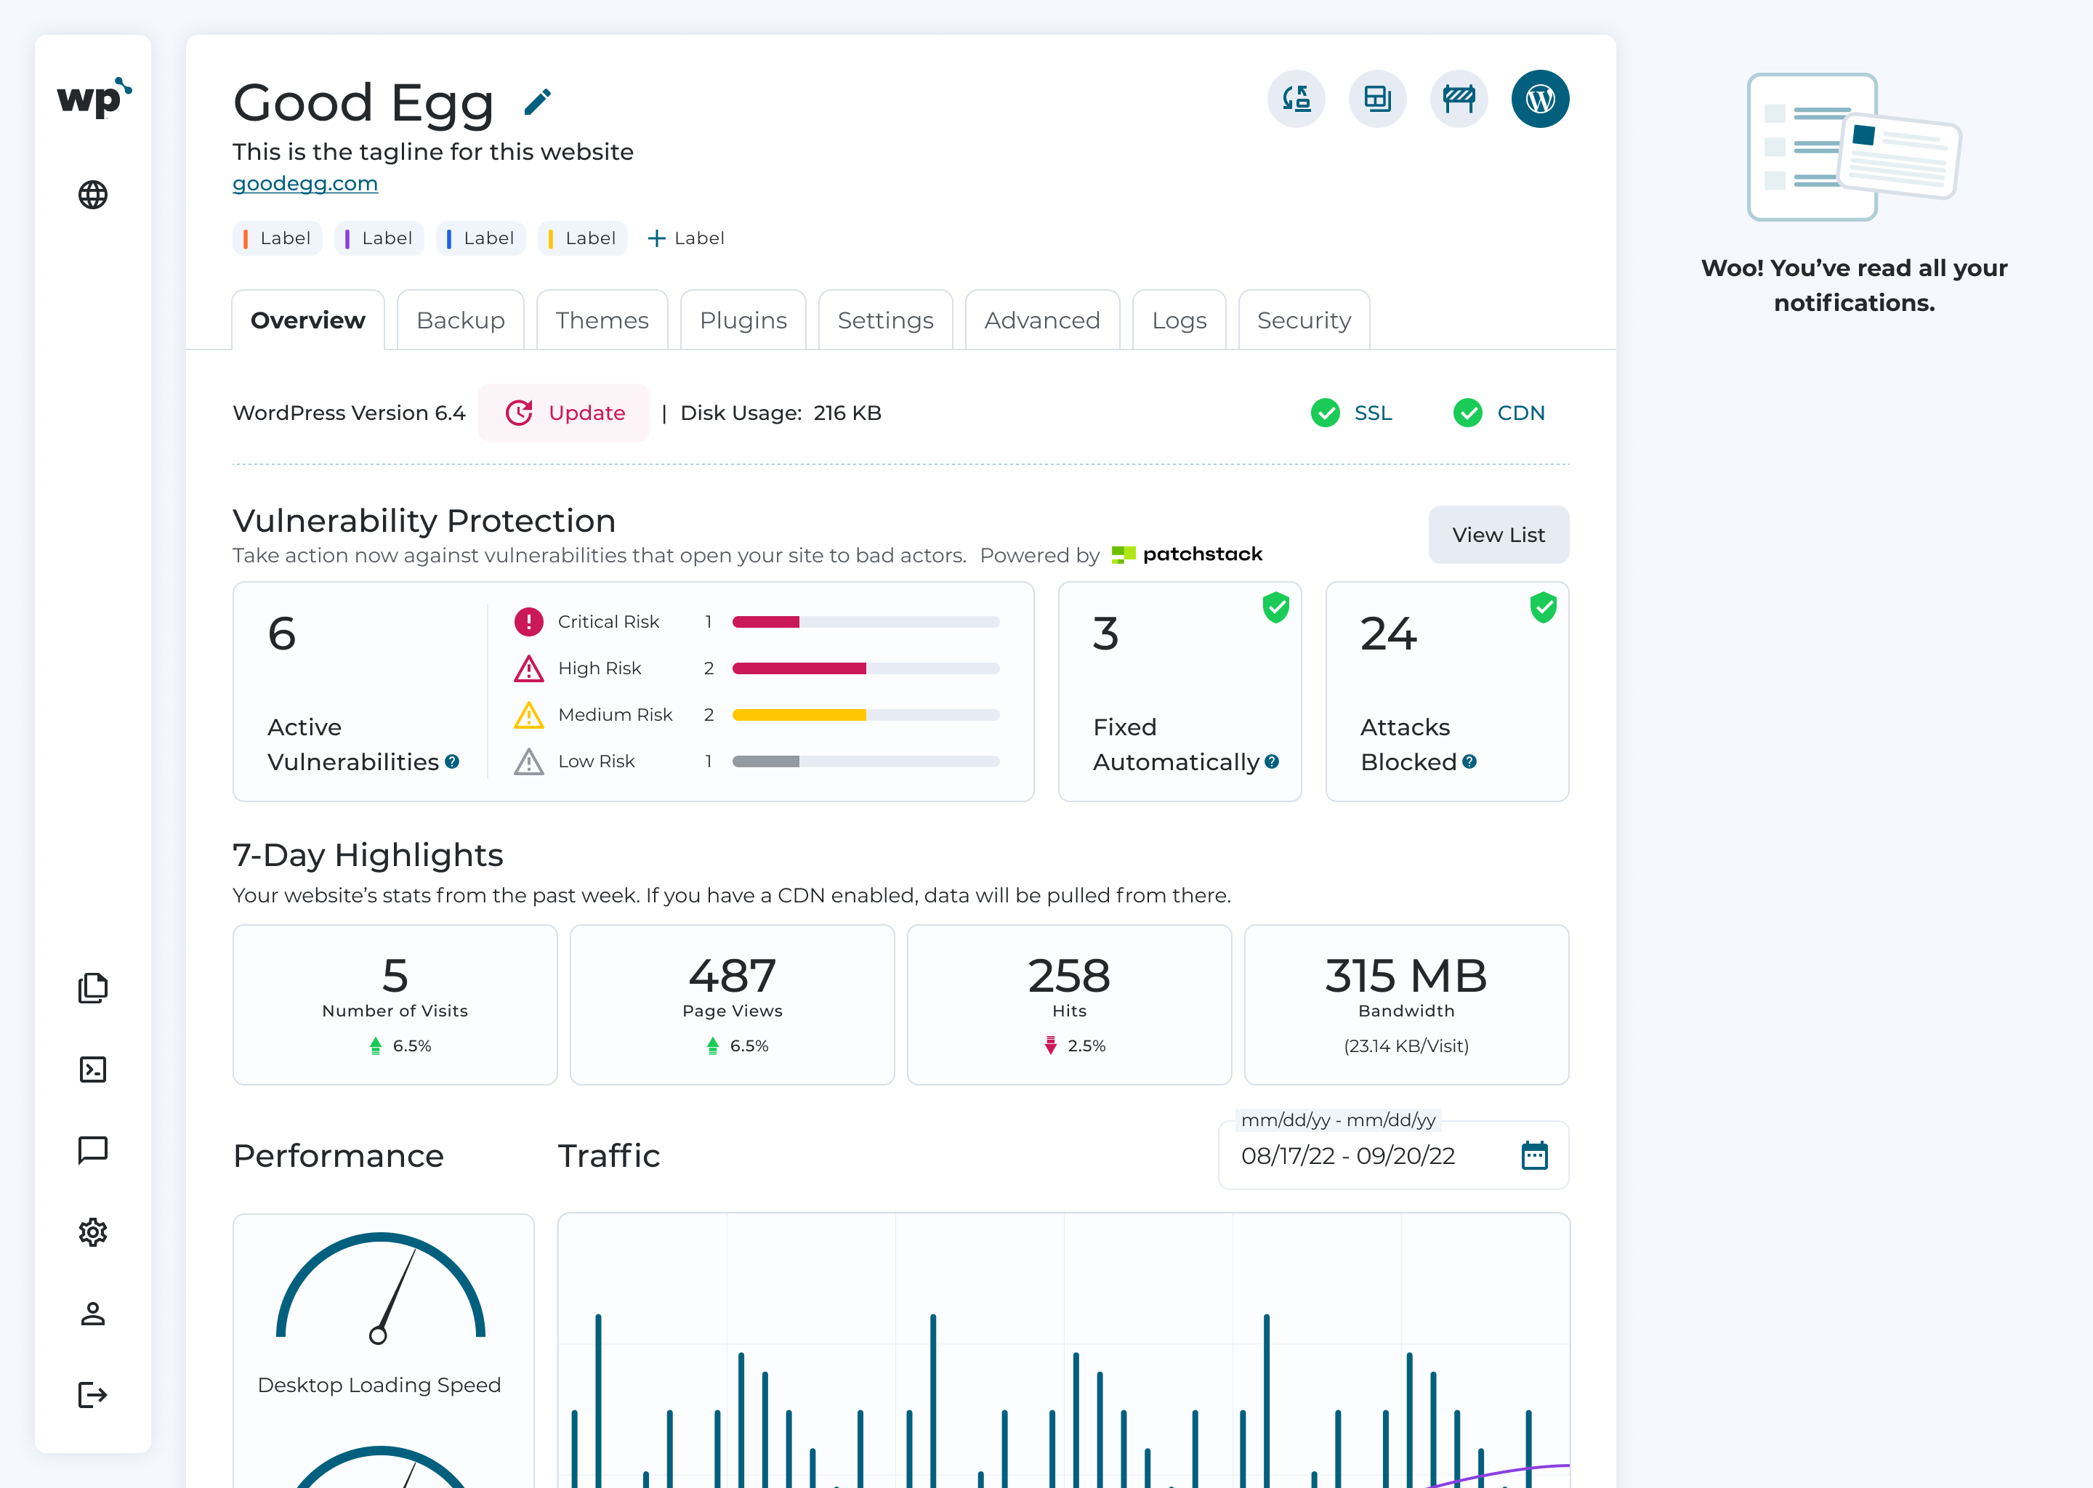Click the View List button
2093x1488 pixels.
pos(1499,535)
